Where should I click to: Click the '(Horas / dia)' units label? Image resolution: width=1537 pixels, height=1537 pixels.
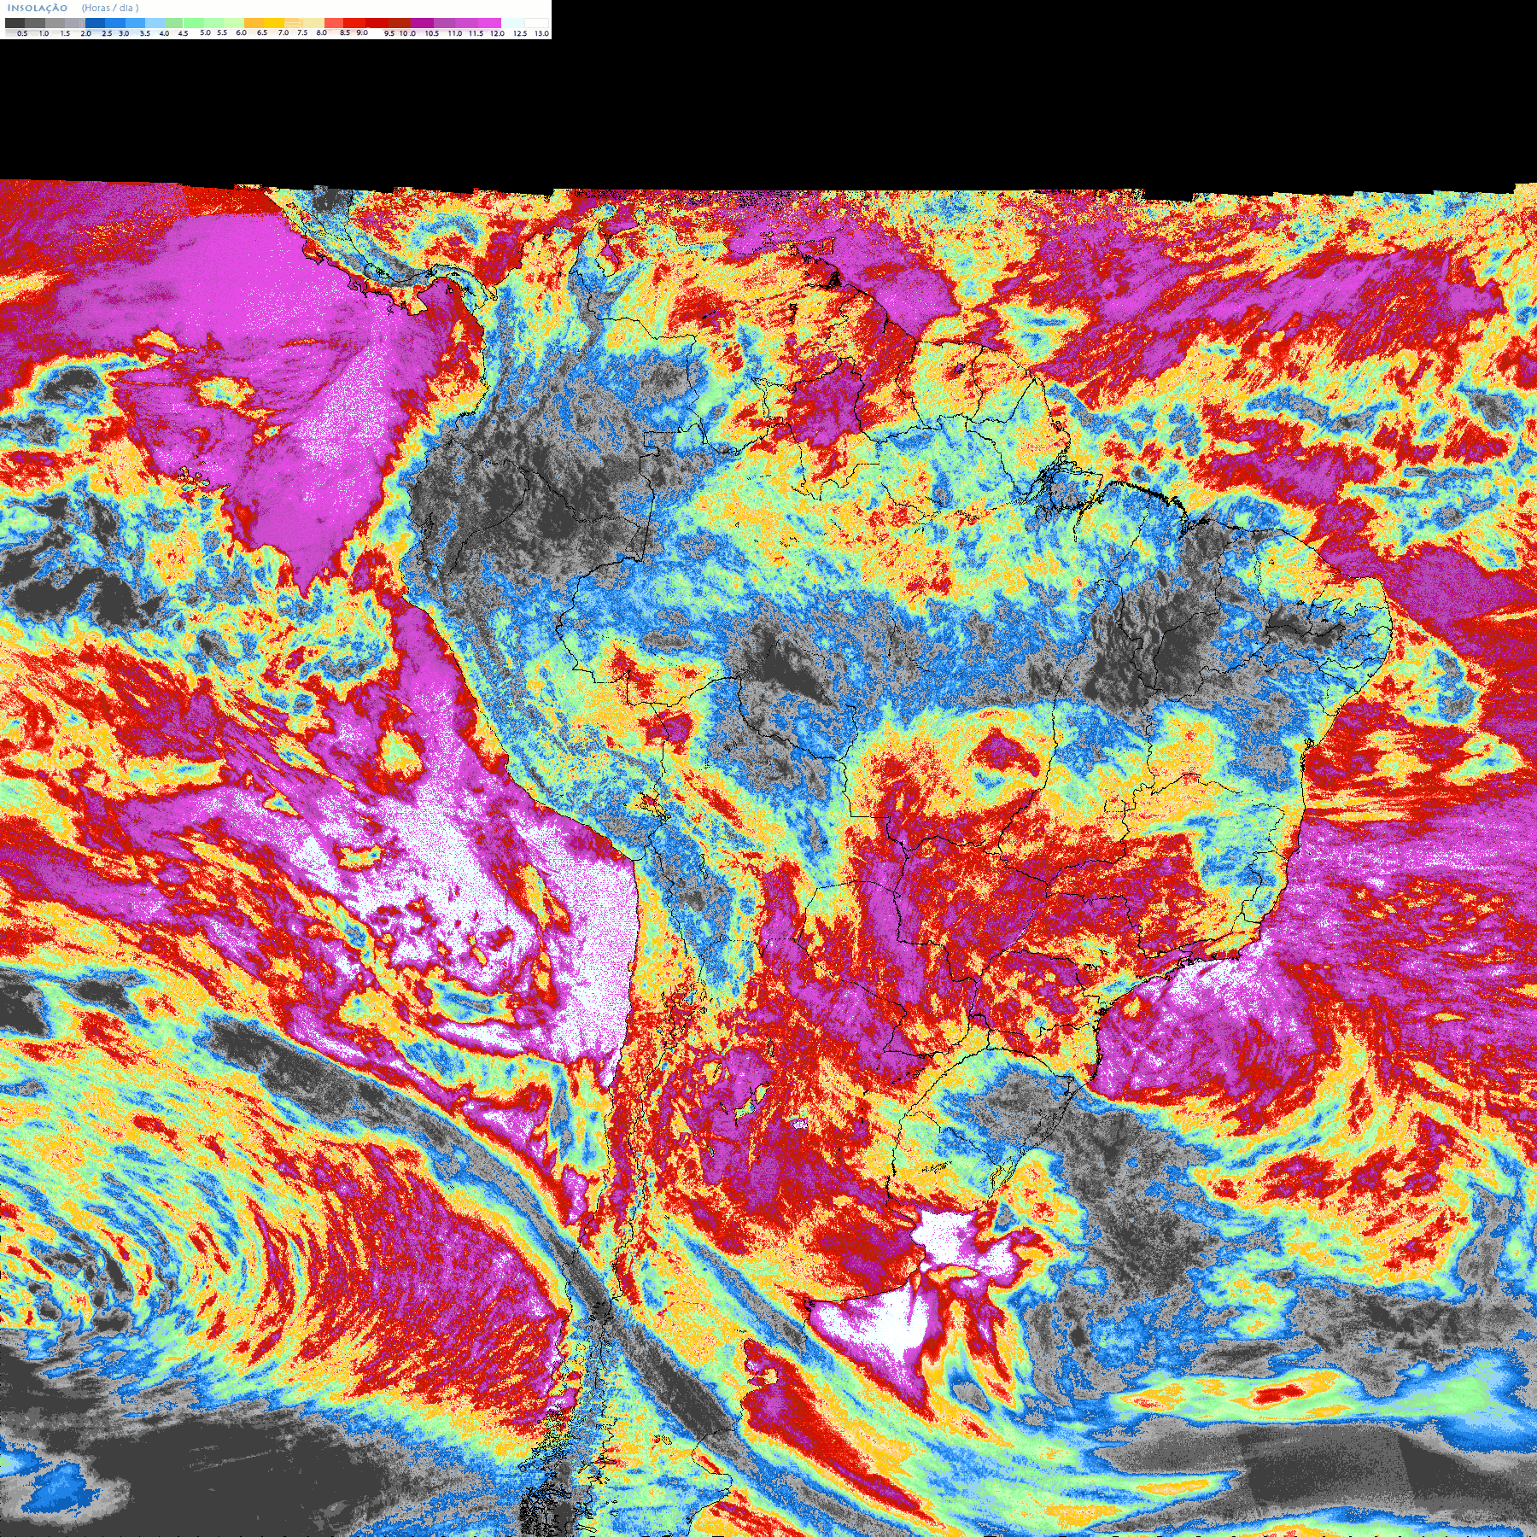tap(110, 8)
